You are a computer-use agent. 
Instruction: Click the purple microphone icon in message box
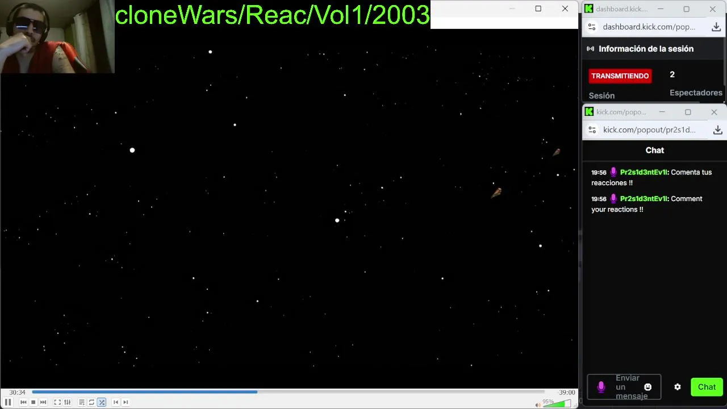(x=601, y=387)
